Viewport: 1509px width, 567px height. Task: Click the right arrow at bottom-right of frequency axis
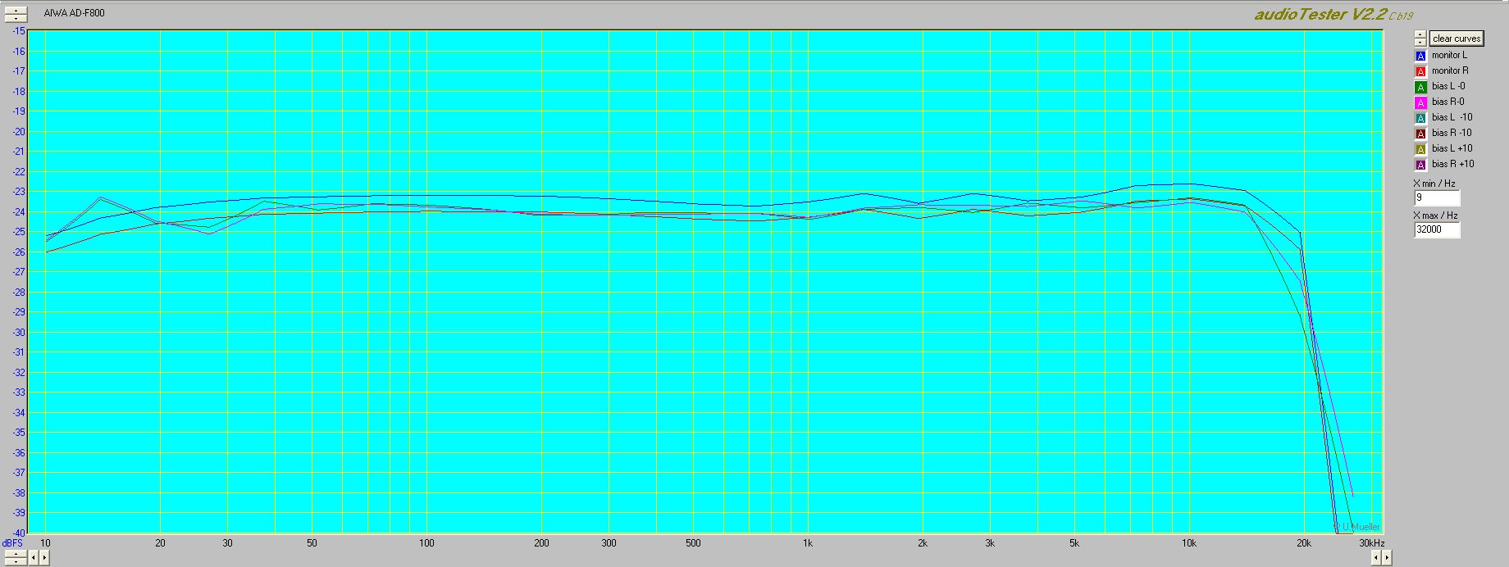coord(1387,558)
